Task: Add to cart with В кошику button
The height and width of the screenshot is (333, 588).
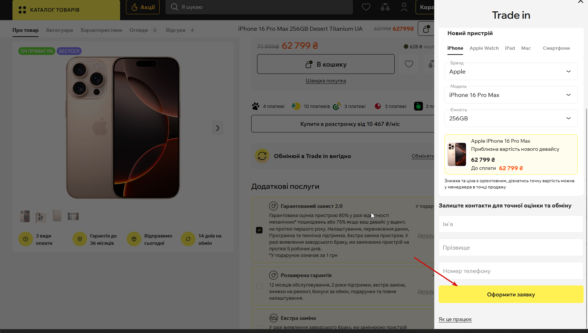Action: click(x=326, y=64)
